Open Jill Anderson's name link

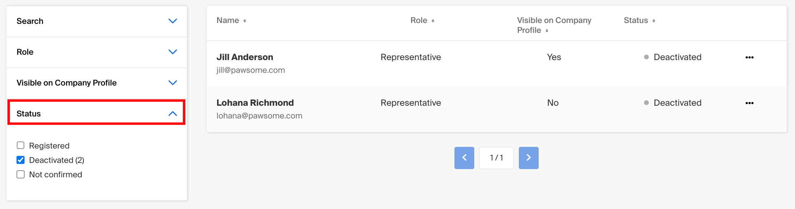[x=245, y=57]
